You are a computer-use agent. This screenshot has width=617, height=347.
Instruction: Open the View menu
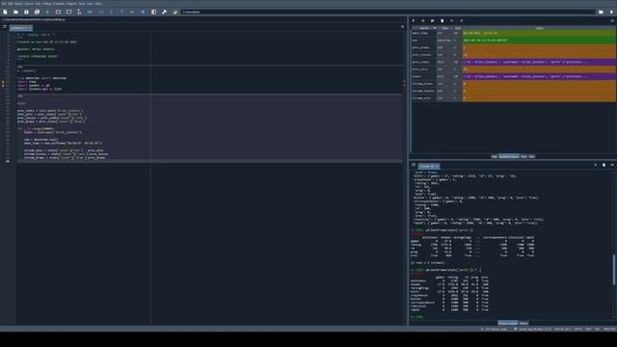pos(90,4)
